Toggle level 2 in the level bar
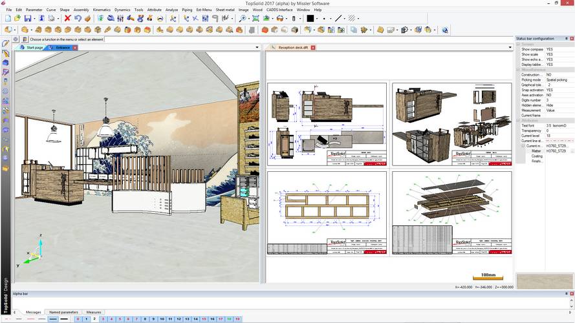This screenshot has height=323, width=575. click(94, 319)
